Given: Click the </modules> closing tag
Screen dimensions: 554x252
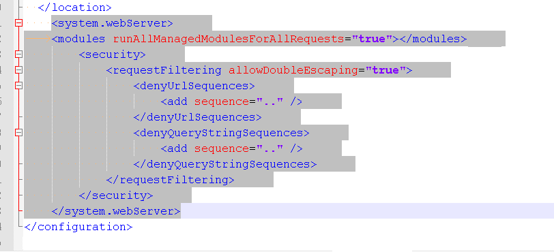Looking at the screenshot, I should (433, 39).
